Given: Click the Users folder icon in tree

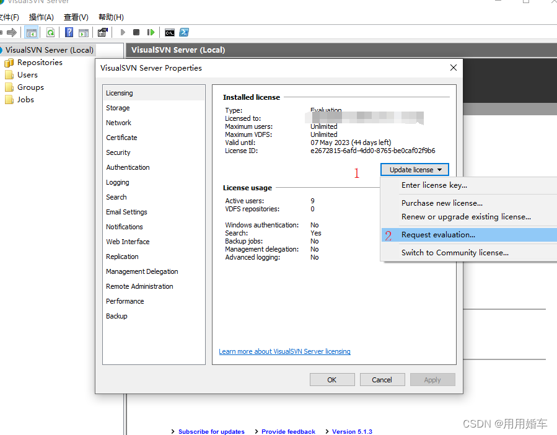Looking at the screenshot, I should (9, 76).
